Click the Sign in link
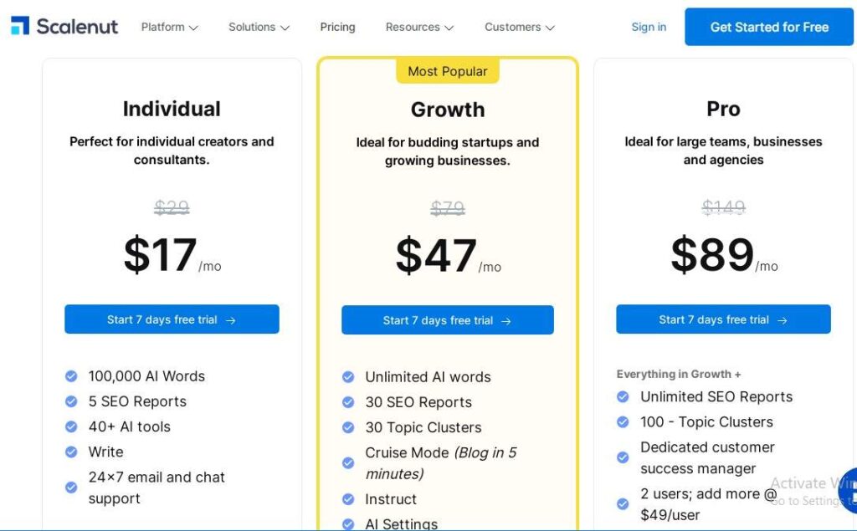 point(649,27)
